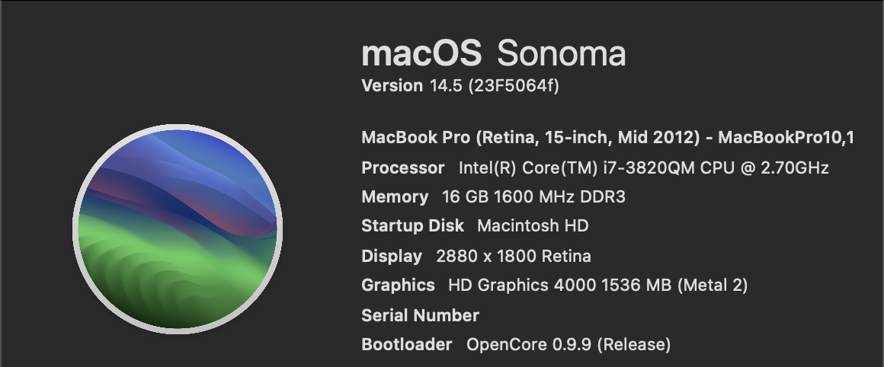Click the macOS Sonoma title
This screenshot has height=367, width=884.
(x=493, y=53)
